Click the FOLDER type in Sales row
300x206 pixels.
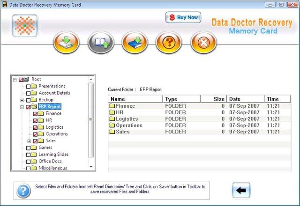point(175,132)
